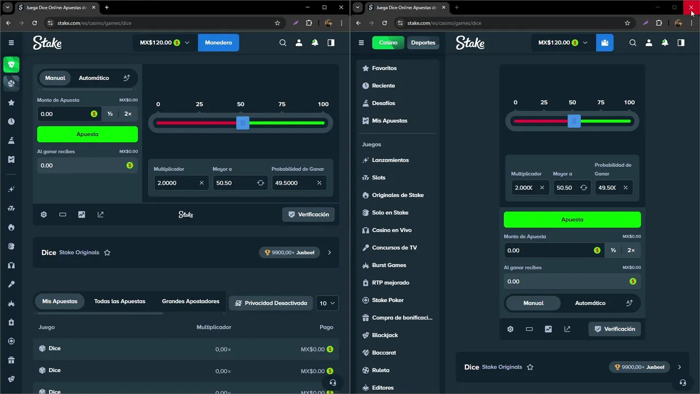Click green shield icon in left sidebar rail
Screen dimensions: 700x394
[11, 65]
